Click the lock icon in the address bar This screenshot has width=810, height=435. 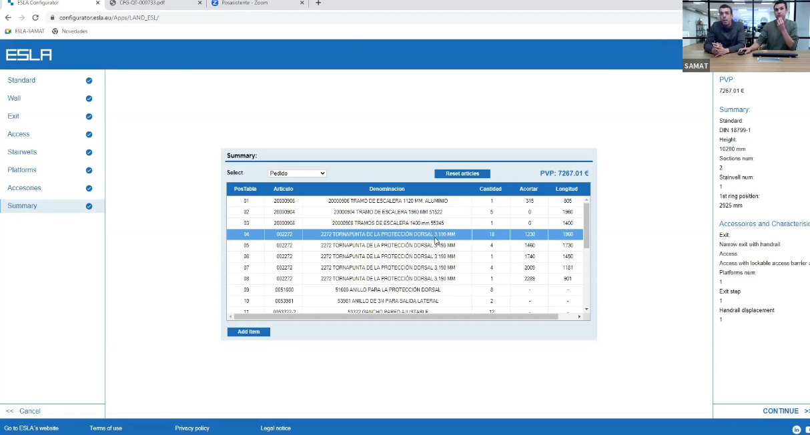(x=52, y=18)
